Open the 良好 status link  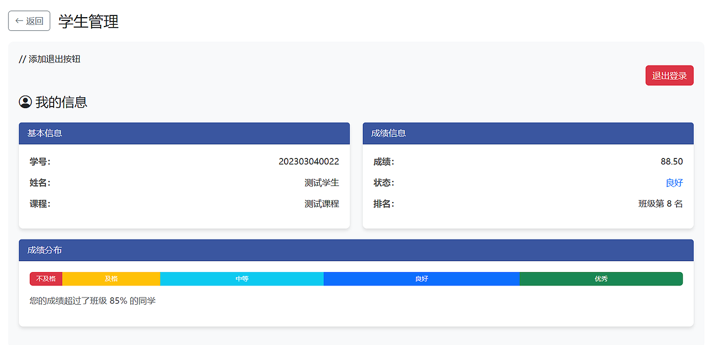pyautogui.click(x=674, y=182)
